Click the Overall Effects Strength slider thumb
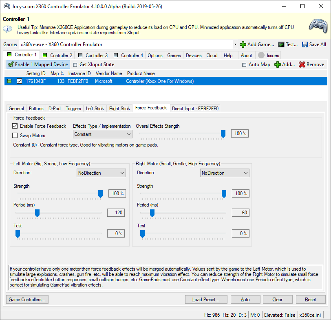 click(x=223, y=134)
